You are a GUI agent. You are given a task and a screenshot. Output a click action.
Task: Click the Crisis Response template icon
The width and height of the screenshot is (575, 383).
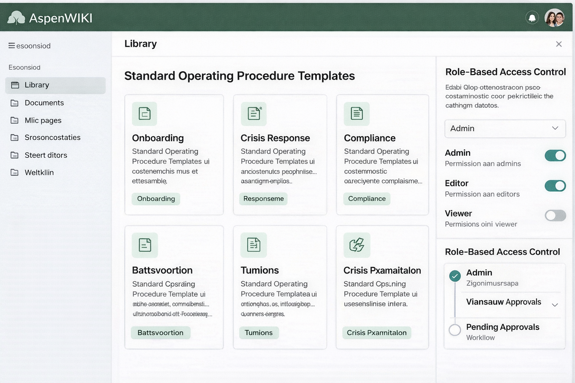coord(254,114)
